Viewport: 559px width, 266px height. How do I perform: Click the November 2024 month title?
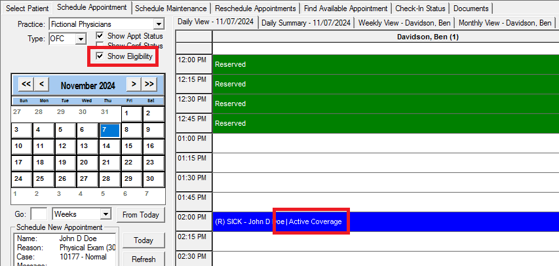tap(88, 86)
